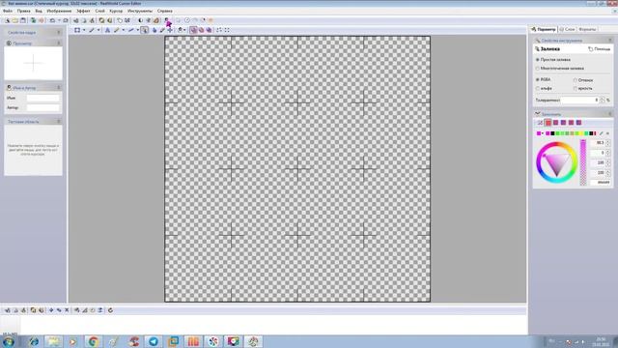Screen dimensions: 618x348
Task: Click the pencil icon beside the color swatches
Action: [x=601, y=133]
